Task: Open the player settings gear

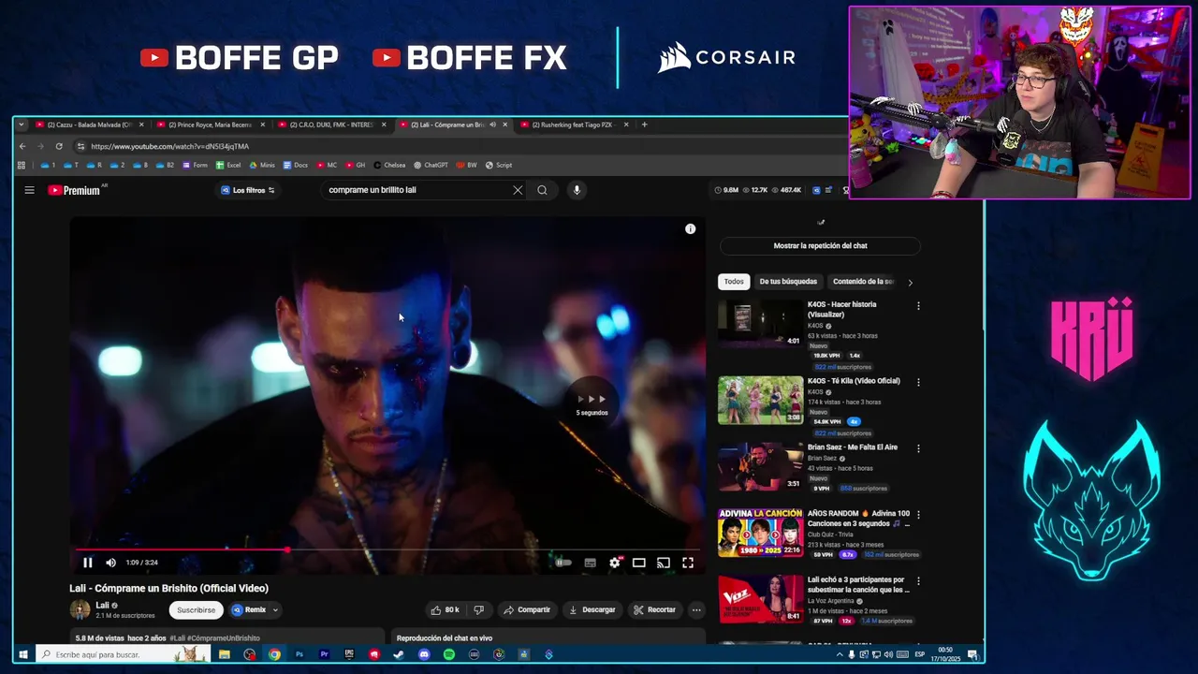Action: (615, 563)
